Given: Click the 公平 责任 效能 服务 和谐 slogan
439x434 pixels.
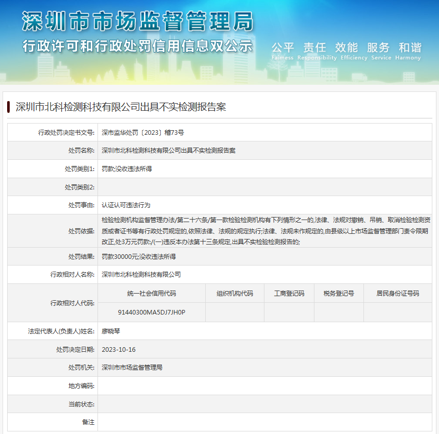Looking at the screenshot, I should tap(346, 48).
